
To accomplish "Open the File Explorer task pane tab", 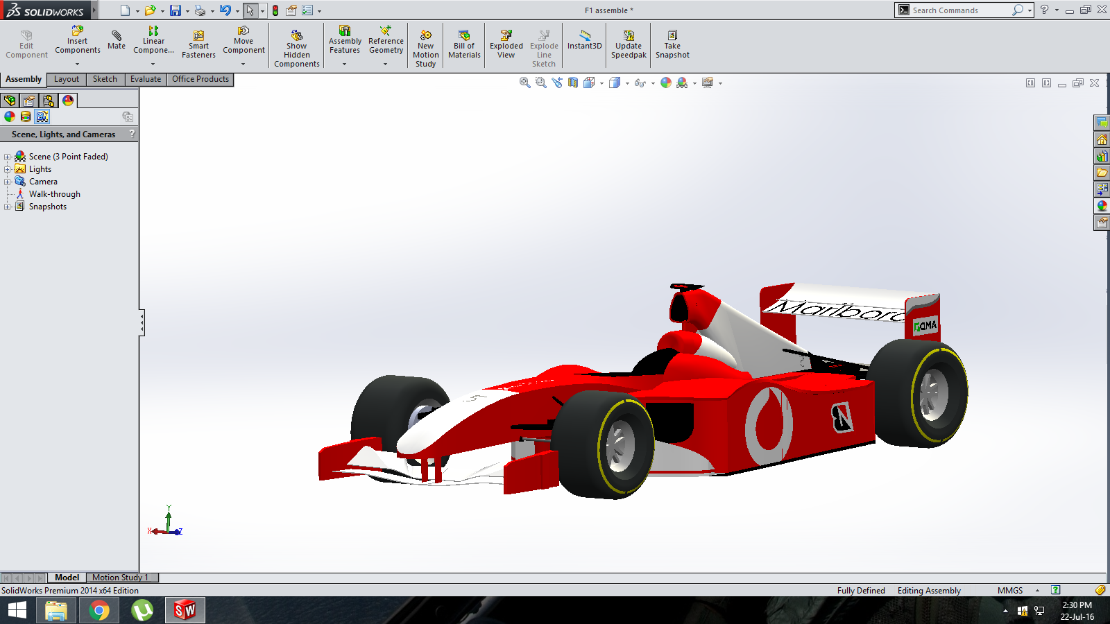I will point(1102,173).
